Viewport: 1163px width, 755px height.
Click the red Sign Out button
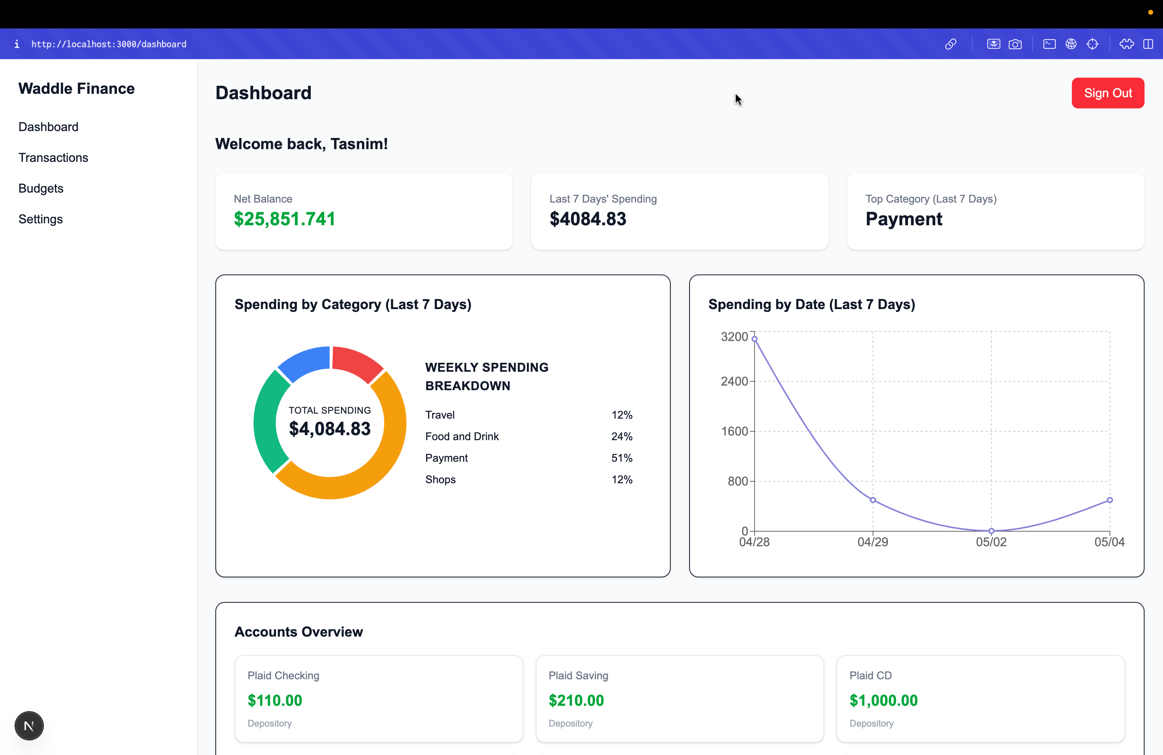point(1107,93)
